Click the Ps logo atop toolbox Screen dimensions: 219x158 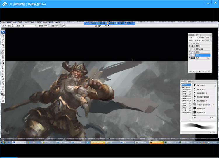click(x=3, y=32)
